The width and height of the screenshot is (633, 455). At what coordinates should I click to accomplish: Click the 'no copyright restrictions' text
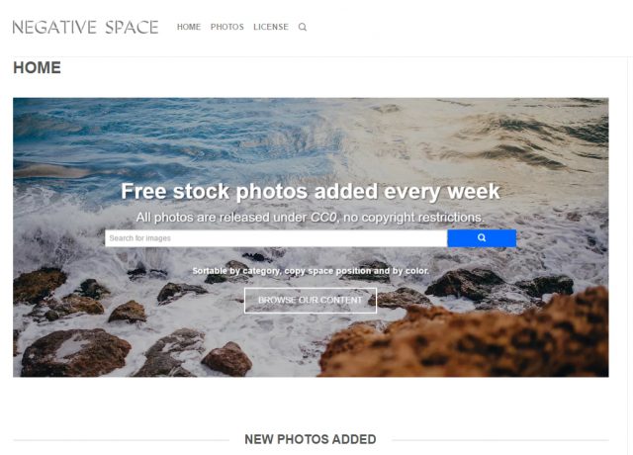point(413,218)
